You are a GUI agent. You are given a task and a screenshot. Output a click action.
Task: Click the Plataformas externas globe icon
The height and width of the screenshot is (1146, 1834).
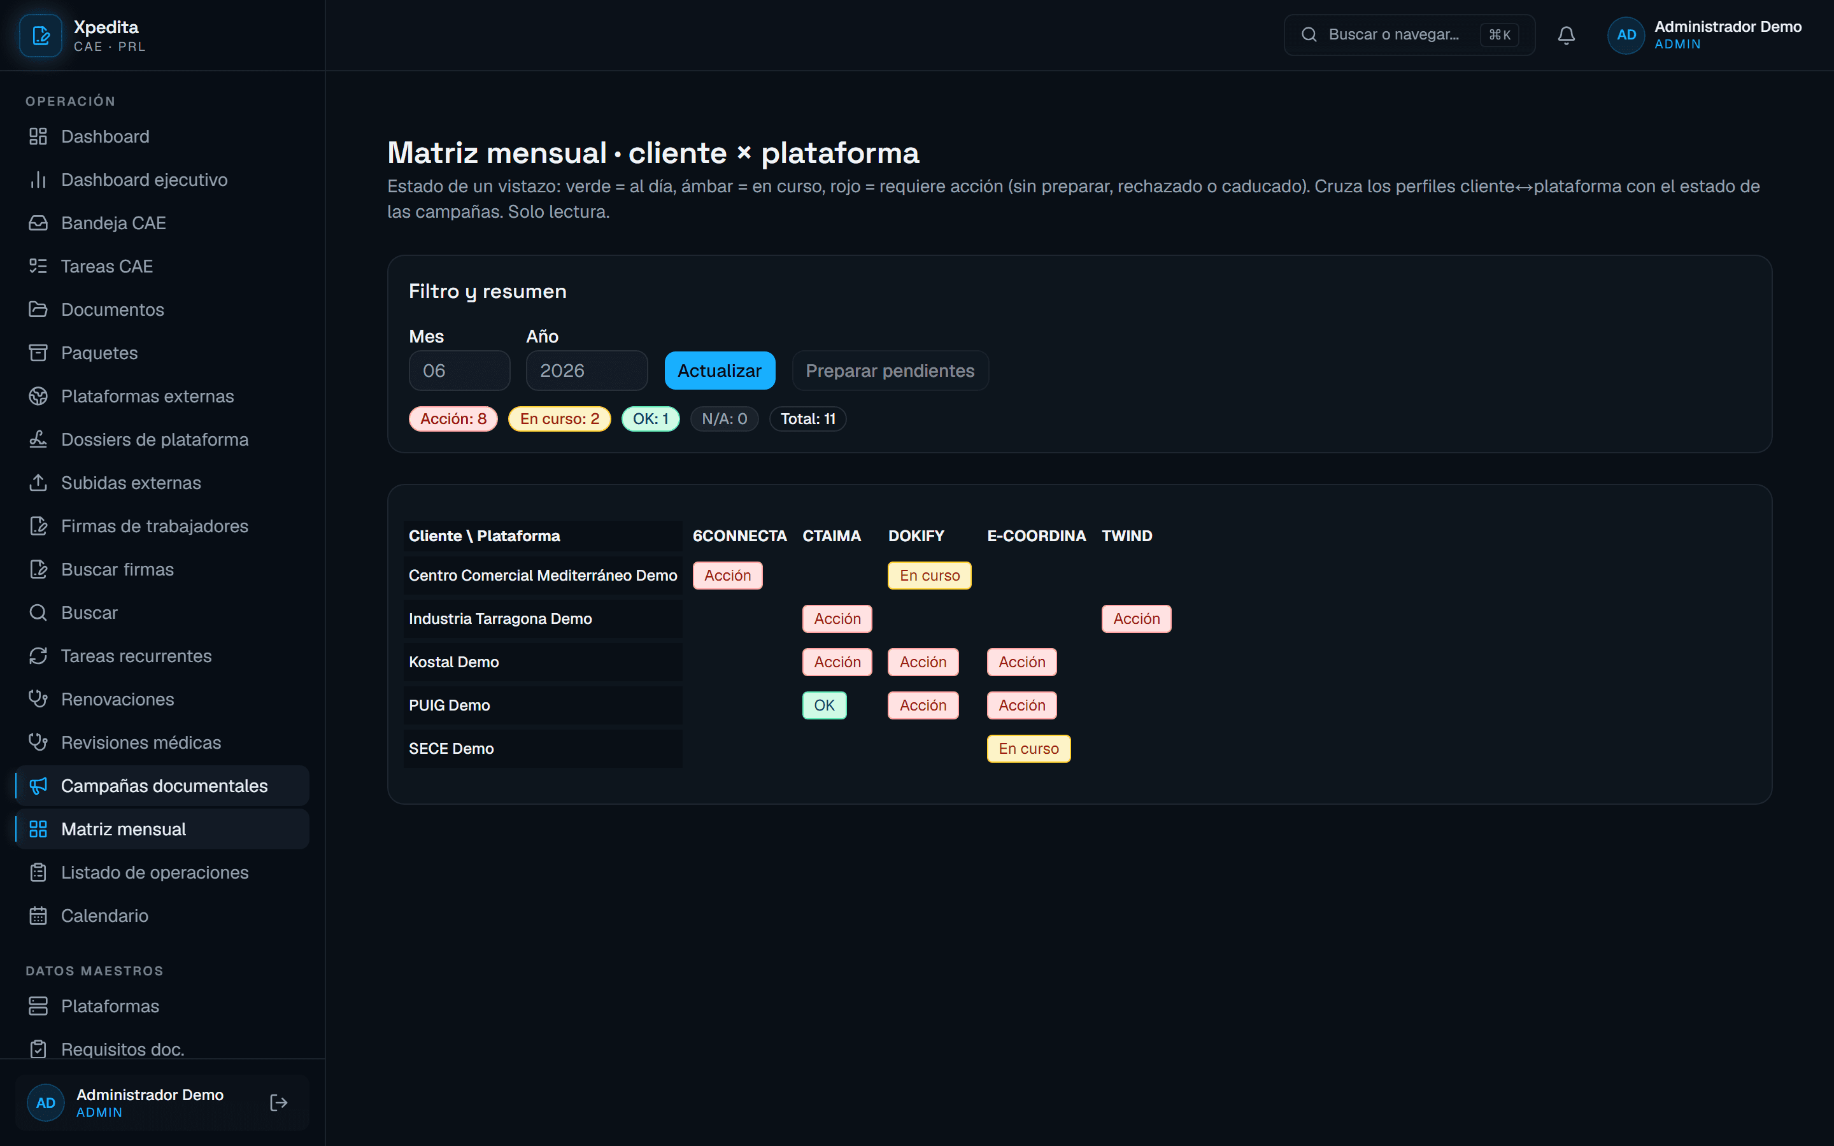(x=38, y=395)
